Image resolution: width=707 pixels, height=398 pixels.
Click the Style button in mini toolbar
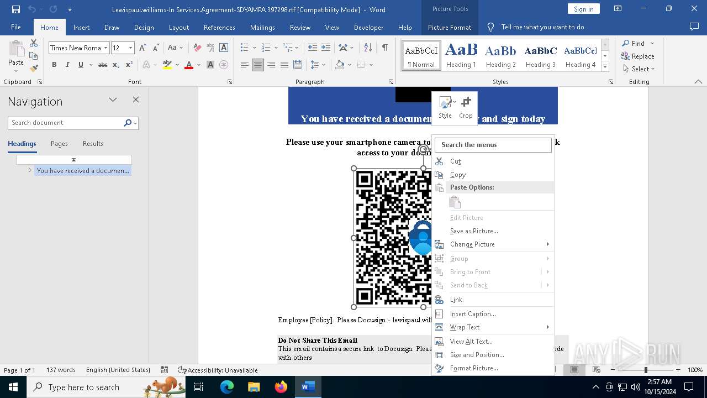(445, 107)
